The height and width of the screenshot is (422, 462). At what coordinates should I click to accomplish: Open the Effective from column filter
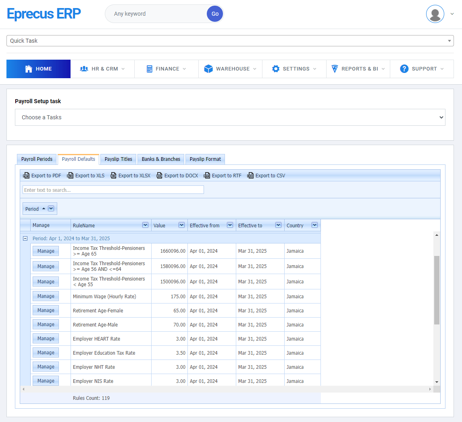(x=230, y=225)
